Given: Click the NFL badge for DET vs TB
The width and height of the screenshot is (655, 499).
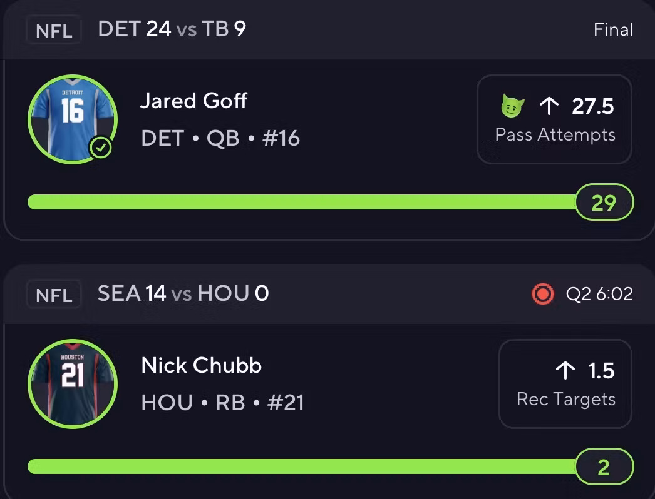Looking at the screenshot, I should 54,30.
